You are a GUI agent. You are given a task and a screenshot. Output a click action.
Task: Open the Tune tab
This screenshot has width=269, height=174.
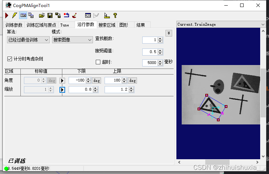click(x=64, y=25)
